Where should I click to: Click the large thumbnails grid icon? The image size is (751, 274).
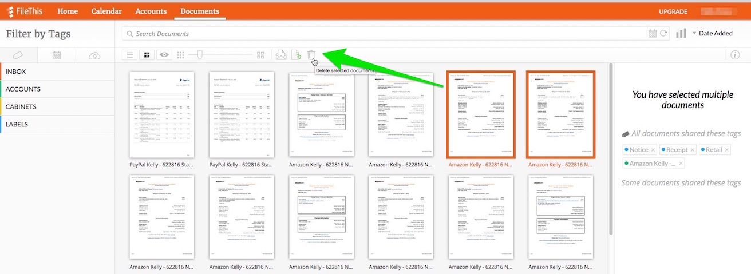[x=260, y=55]
